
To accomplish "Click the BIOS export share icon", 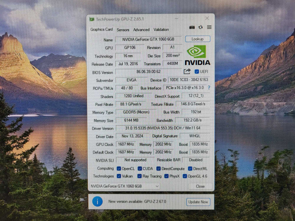I will 187,71.
